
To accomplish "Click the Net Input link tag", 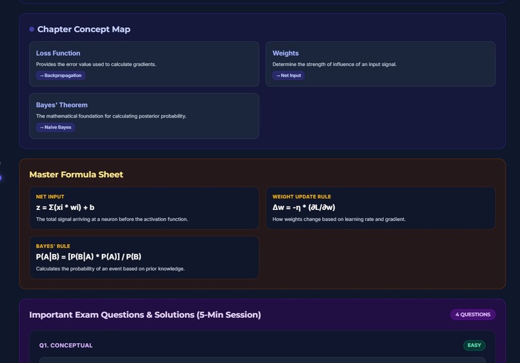I will 288,76.
